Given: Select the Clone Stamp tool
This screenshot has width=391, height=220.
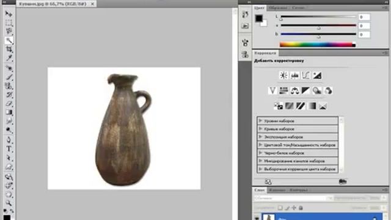Looking at the screenshot, I should pyautogui.click(x=9, y=86).
